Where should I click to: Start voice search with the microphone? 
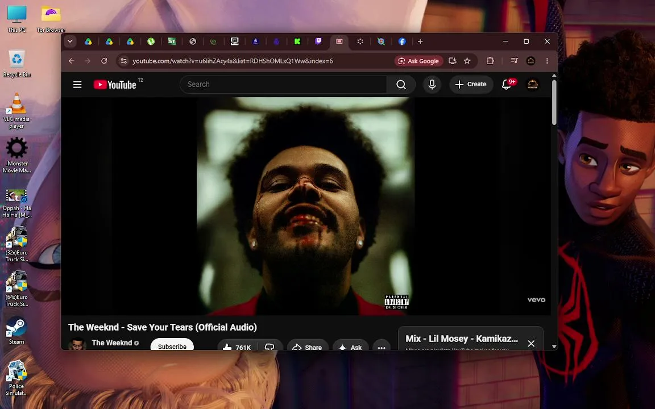(x=432, y=85)
